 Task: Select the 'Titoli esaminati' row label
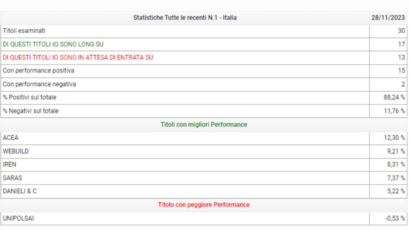pyautogui.click(x=24, y=31)
